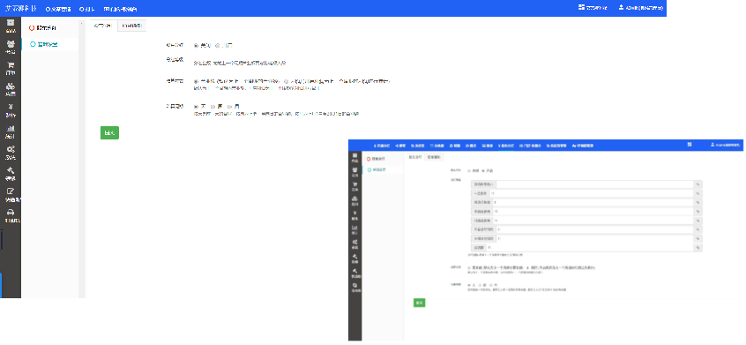Screen dimensions: 746x345
Task: Open the pencil edit icon in larger window sidebar
Action: 11,191
